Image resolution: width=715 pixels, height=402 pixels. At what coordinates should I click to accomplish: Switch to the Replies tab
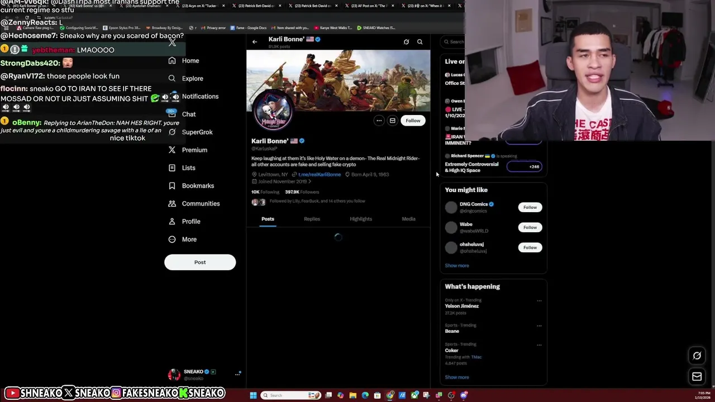point(312,219)
